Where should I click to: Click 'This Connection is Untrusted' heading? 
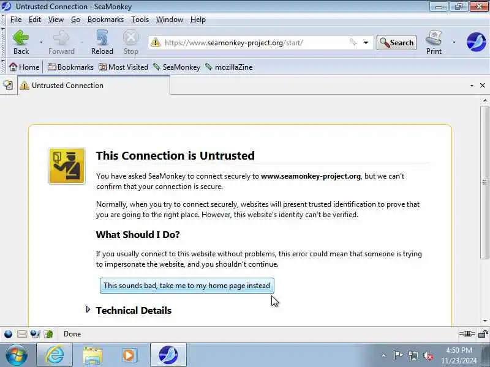175,155
